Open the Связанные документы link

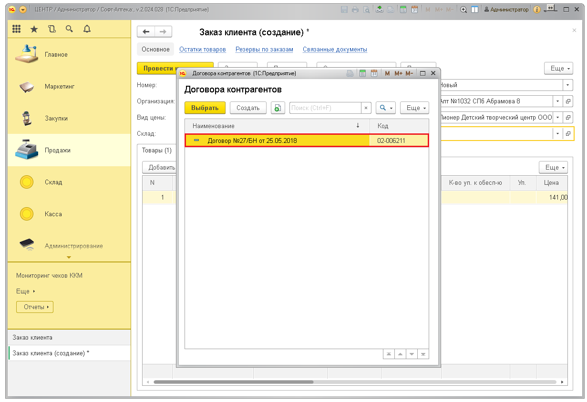pos(335,50)
